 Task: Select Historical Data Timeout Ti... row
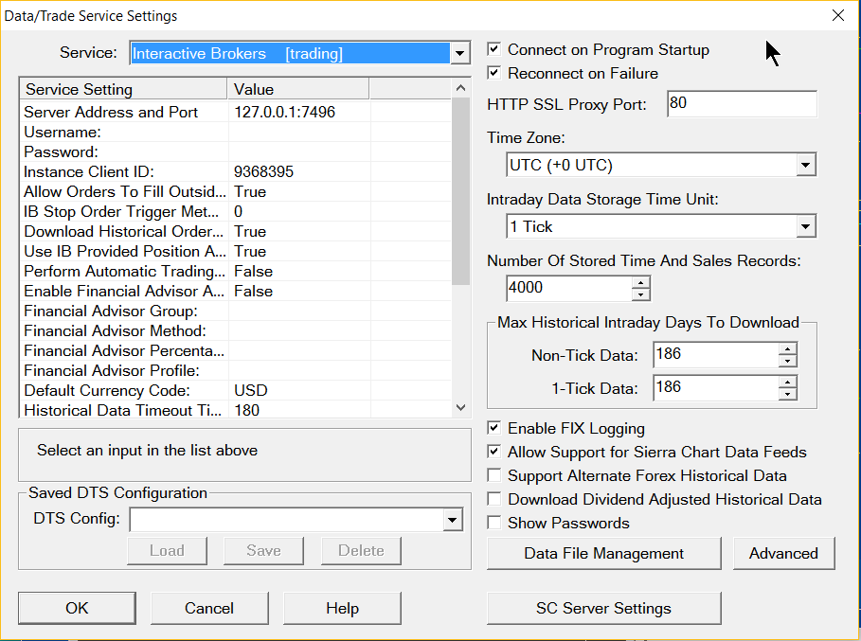[x=236, y=409]
